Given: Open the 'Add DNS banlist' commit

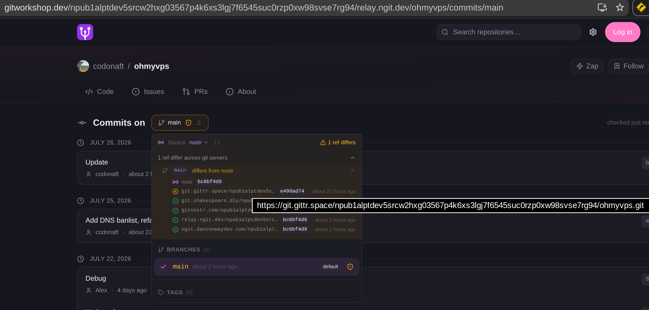Looking at the screenshot, I should (x=118, y=221).
